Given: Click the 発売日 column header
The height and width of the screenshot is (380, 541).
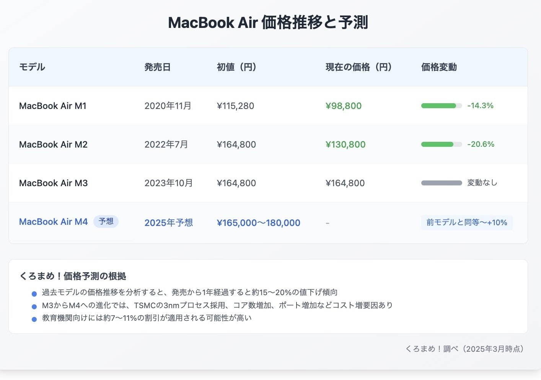Looking at the screenshot, I should [158, 67].
